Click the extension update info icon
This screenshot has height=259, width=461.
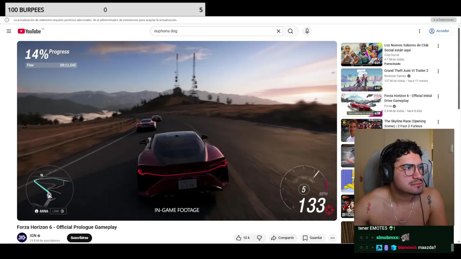[6, 20]
